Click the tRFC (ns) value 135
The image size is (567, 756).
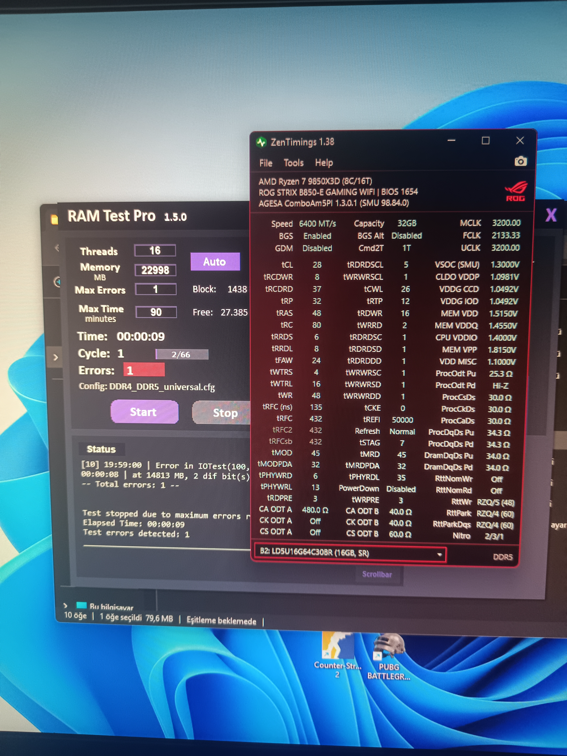click(316, 407)
